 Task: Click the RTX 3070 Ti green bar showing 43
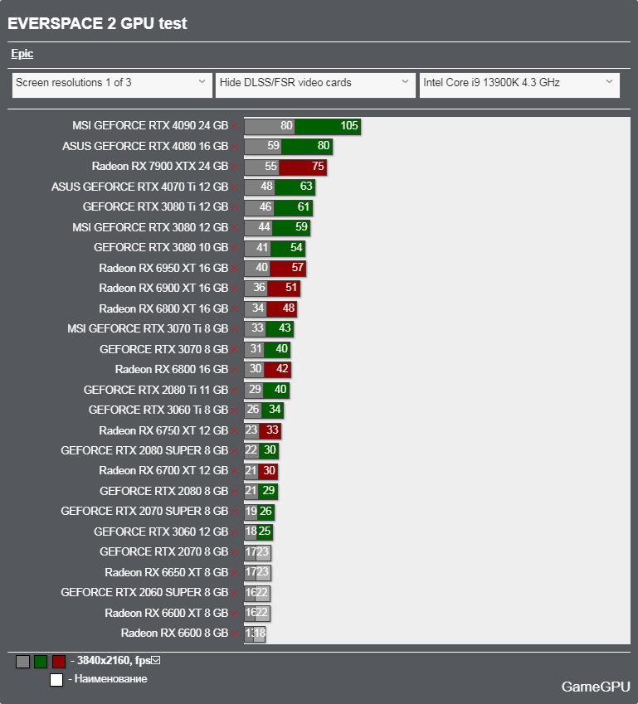point(280,329)
